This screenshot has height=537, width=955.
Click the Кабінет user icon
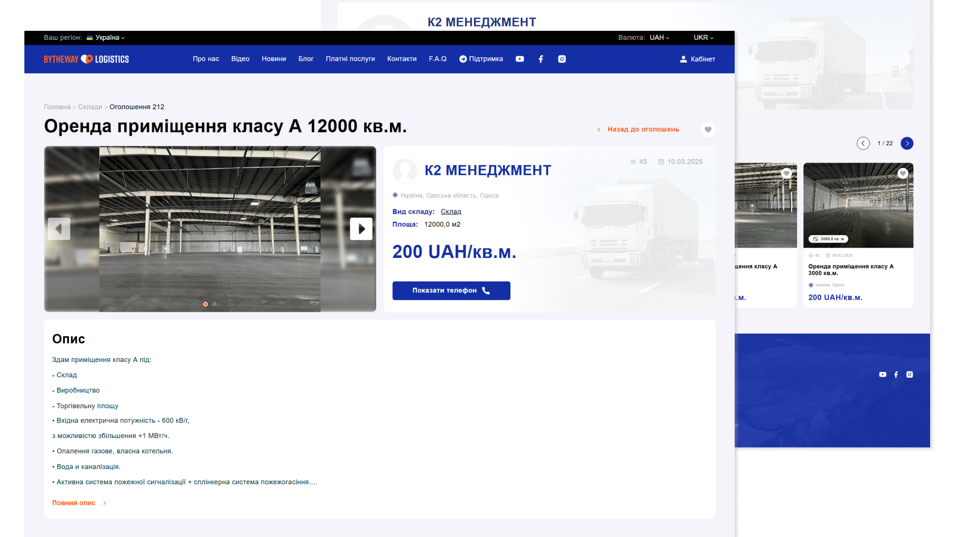[683, 59]
